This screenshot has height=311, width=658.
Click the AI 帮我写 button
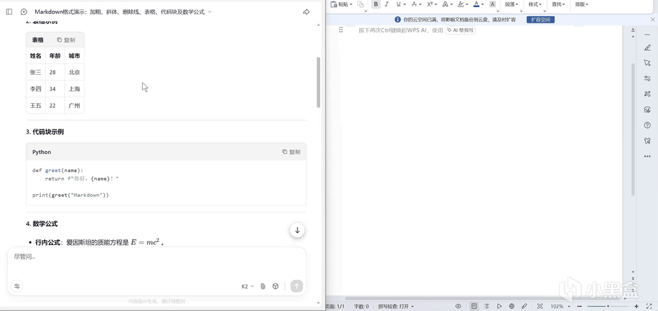pos(461,31)
